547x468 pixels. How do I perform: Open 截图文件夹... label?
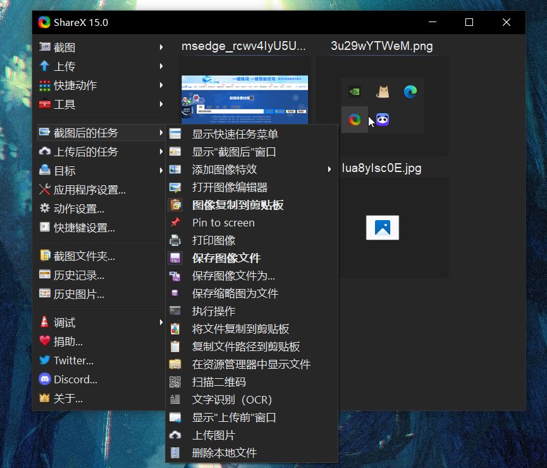(x=84, y=256)
